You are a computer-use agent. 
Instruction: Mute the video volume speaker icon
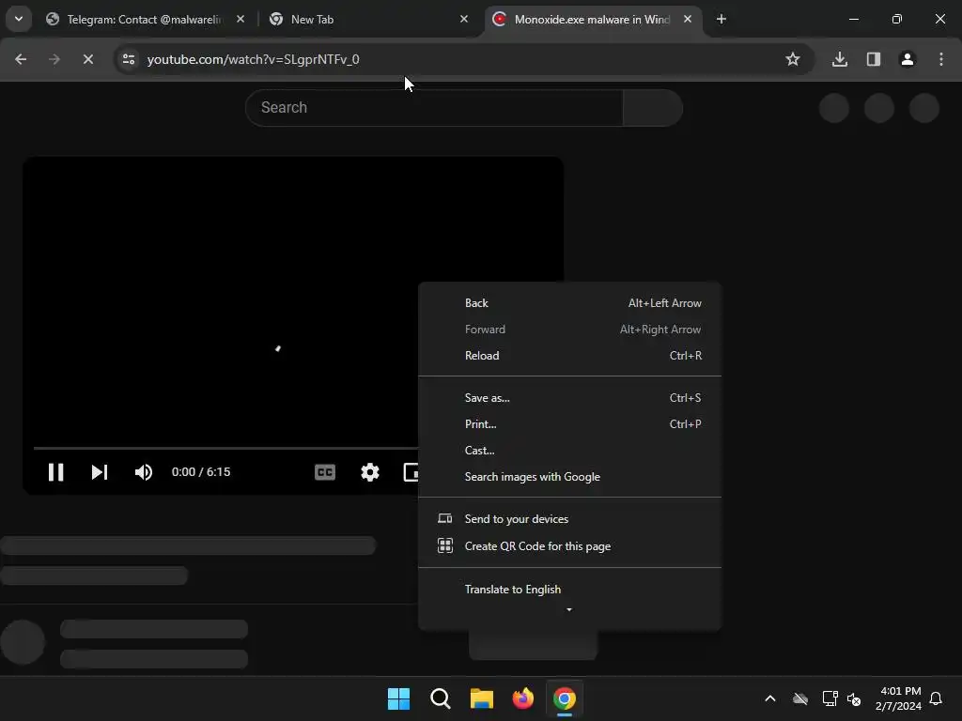point(144,472)
